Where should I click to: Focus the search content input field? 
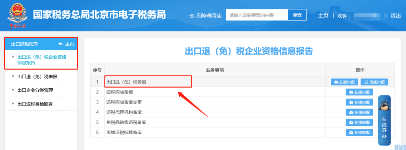[x=257, y=15]
